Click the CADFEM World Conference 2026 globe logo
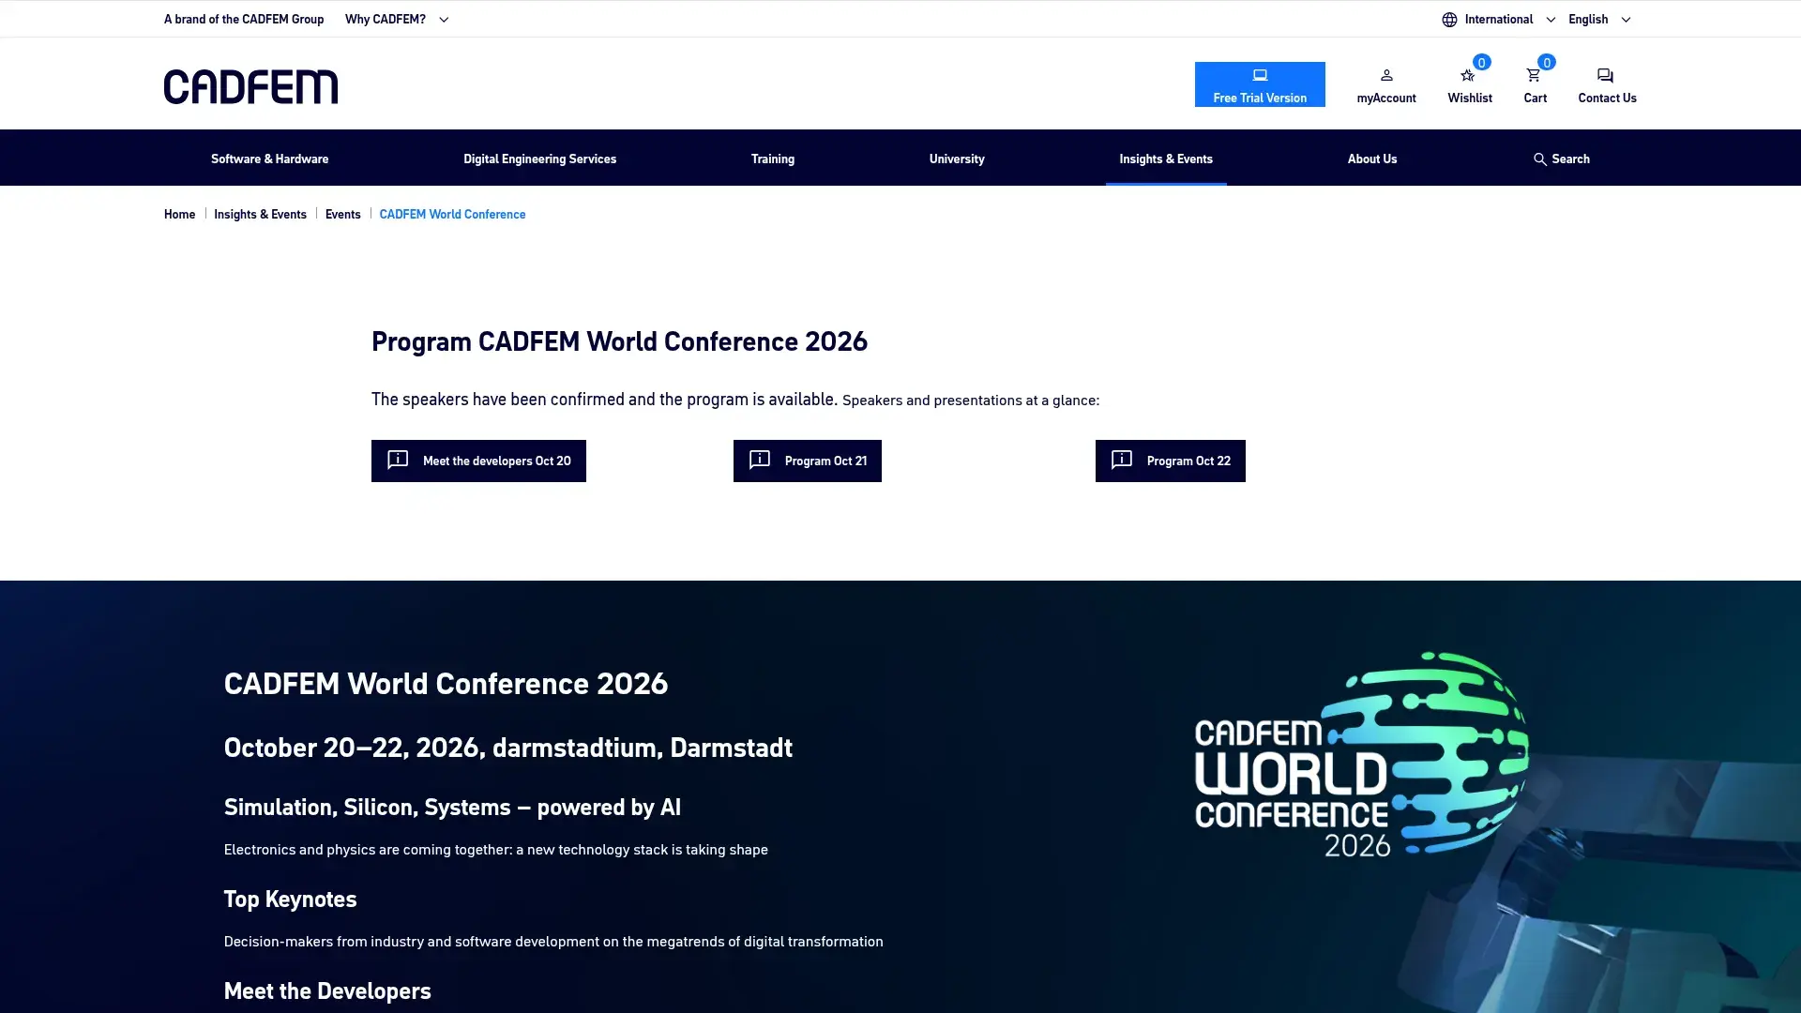Image resolution: width=1801 pixels, height=1013 pixels. coord(1362,755)
